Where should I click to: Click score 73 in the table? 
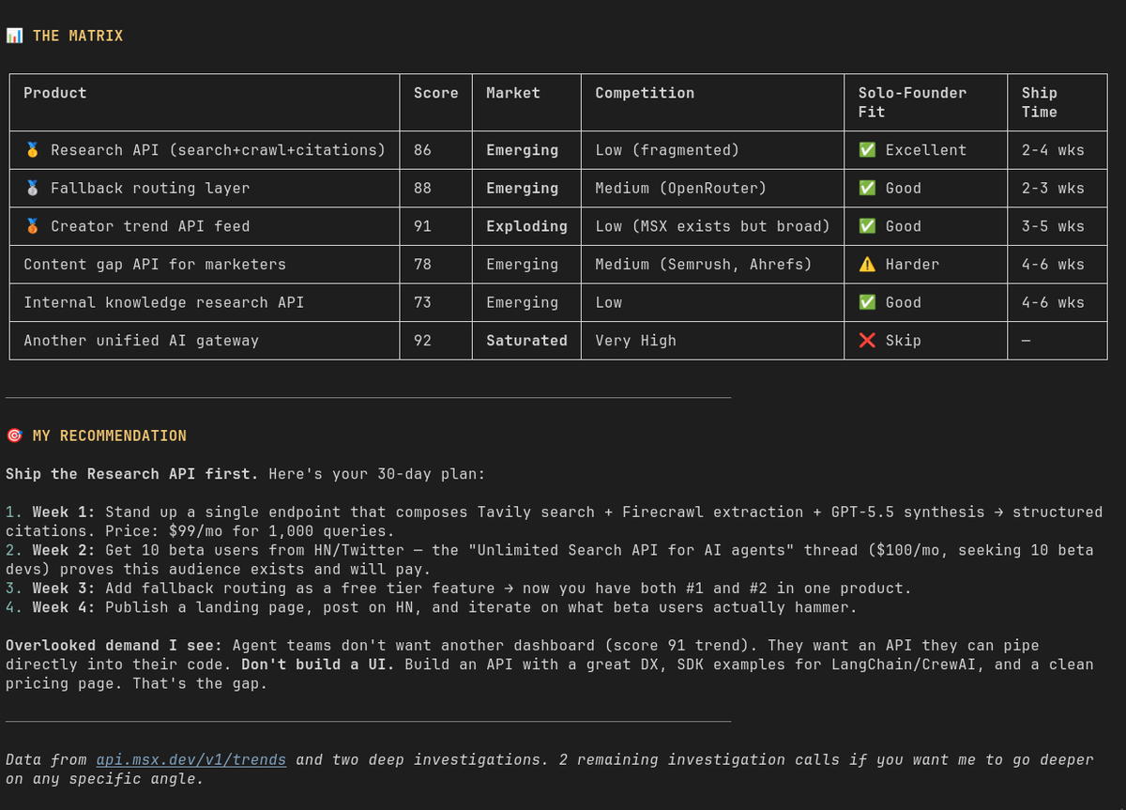pyautogui.click(x=422, y=302)
